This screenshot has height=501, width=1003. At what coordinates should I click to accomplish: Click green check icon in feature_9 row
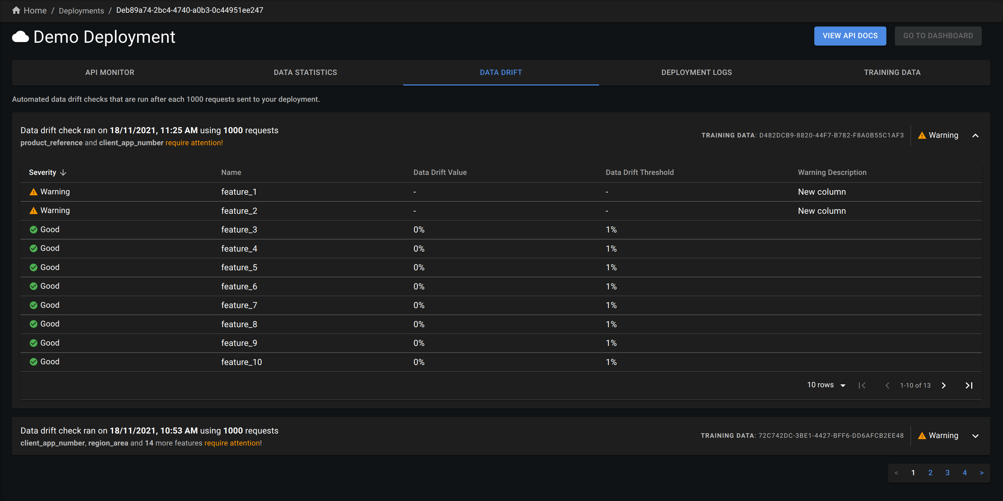34,343
